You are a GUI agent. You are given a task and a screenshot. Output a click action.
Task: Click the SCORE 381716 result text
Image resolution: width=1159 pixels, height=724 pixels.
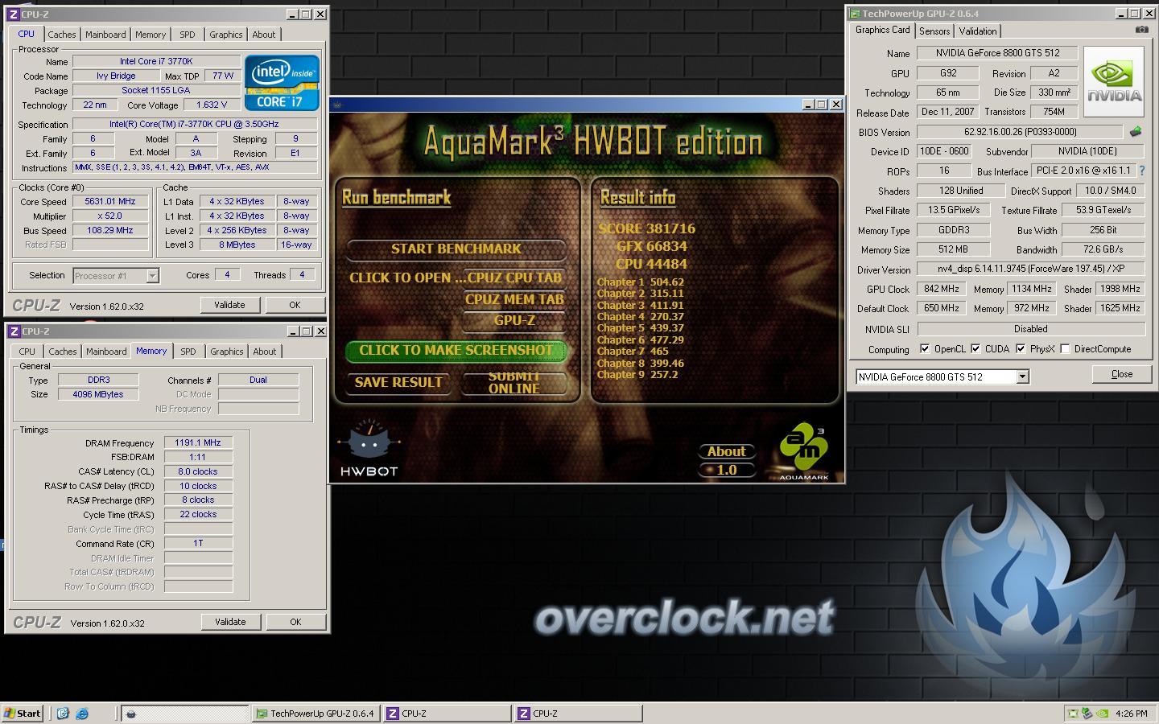click(x=646, y=228)
